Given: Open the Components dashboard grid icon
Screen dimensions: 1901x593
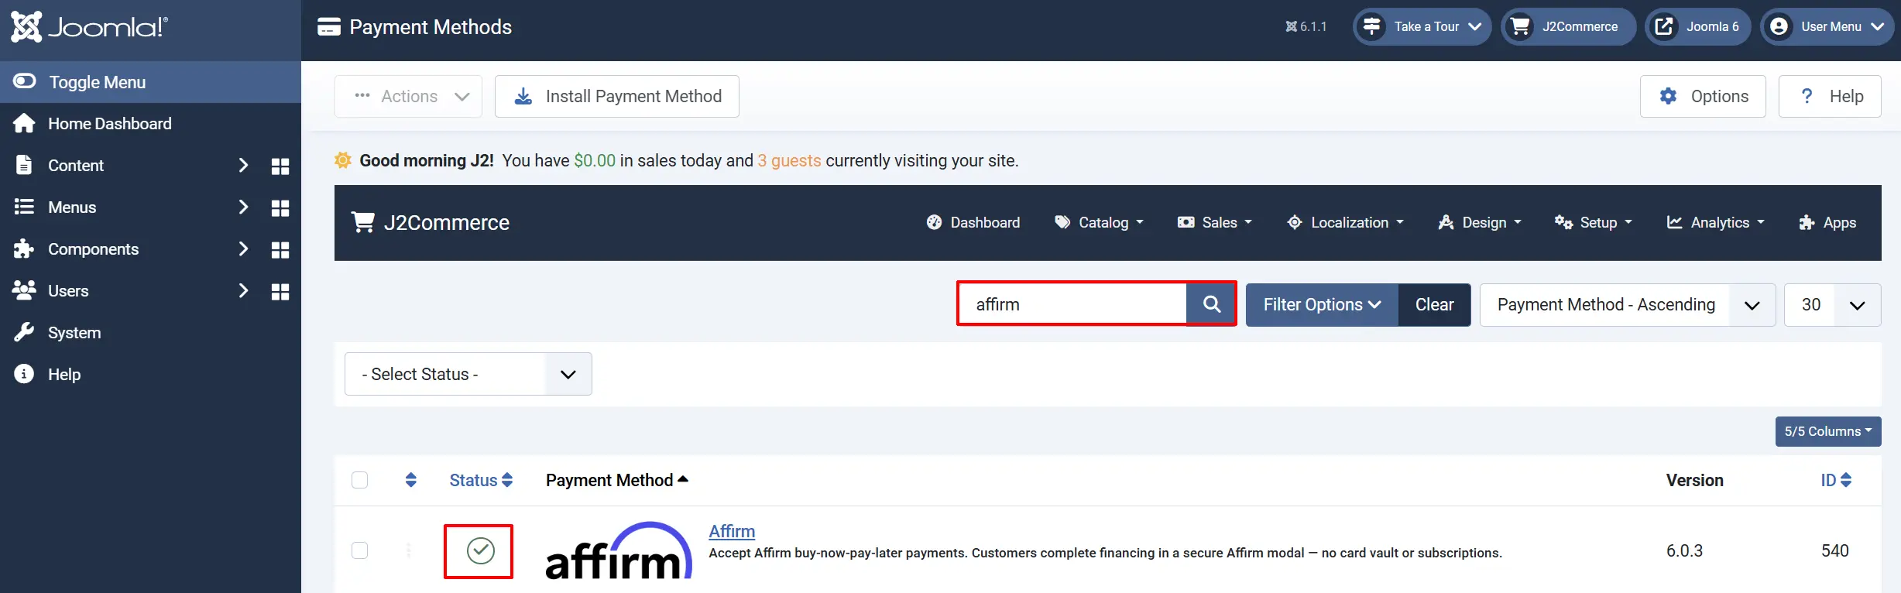Looking at the screenshot, I should point(280,250).
